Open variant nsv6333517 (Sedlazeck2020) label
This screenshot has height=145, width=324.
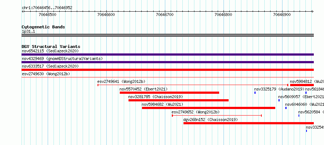pos(50,66)
